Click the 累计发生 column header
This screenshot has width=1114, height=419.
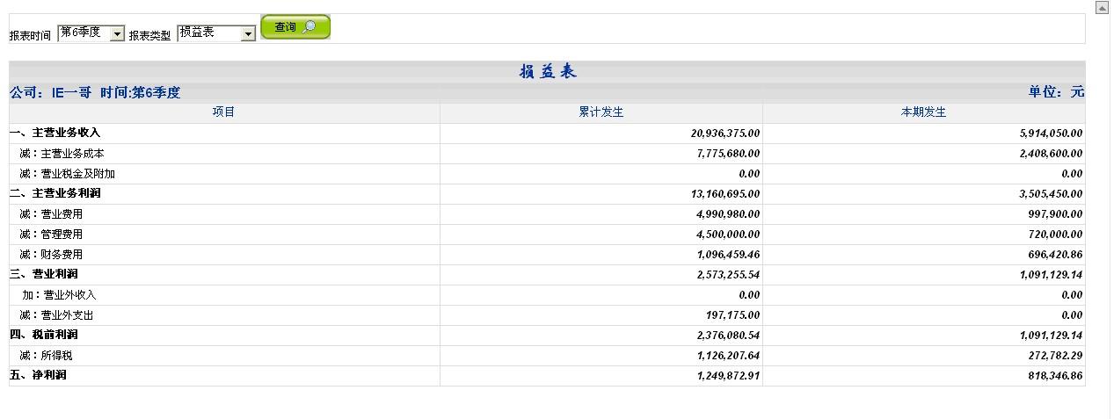pyautogui.click(x=601, y=112)
